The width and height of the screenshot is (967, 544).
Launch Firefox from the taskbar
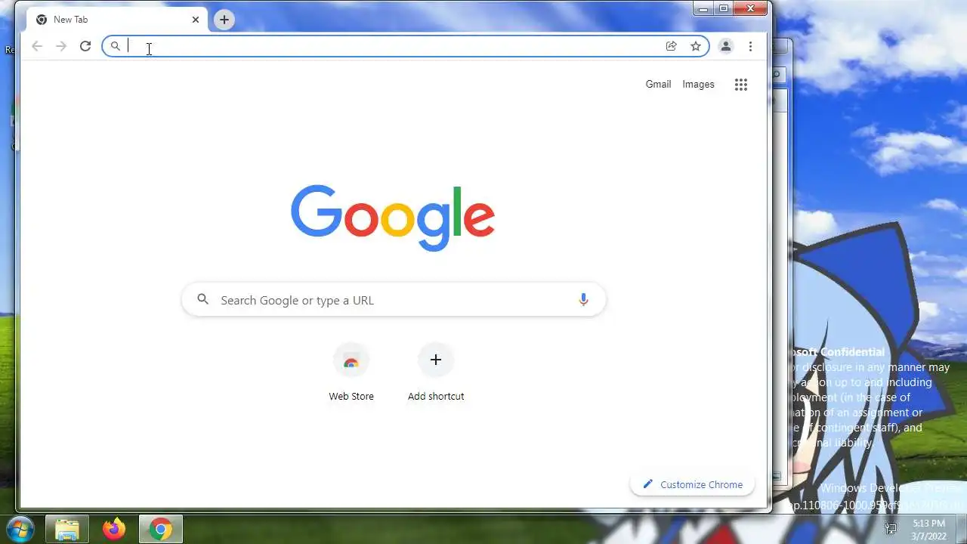[114, 529]
